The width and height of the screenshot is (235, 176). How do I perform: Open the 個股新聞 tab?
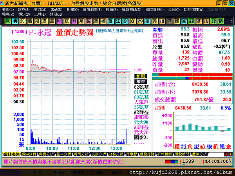pyautogui.click(x=182, y=154)
